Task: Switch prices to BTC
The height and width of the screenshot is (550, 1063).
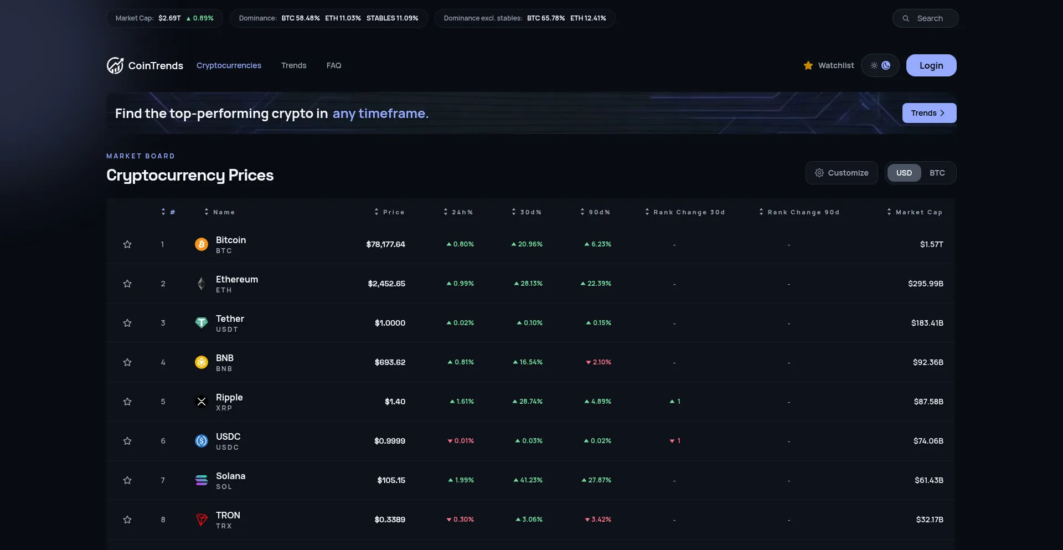Action: click(937, 173)
